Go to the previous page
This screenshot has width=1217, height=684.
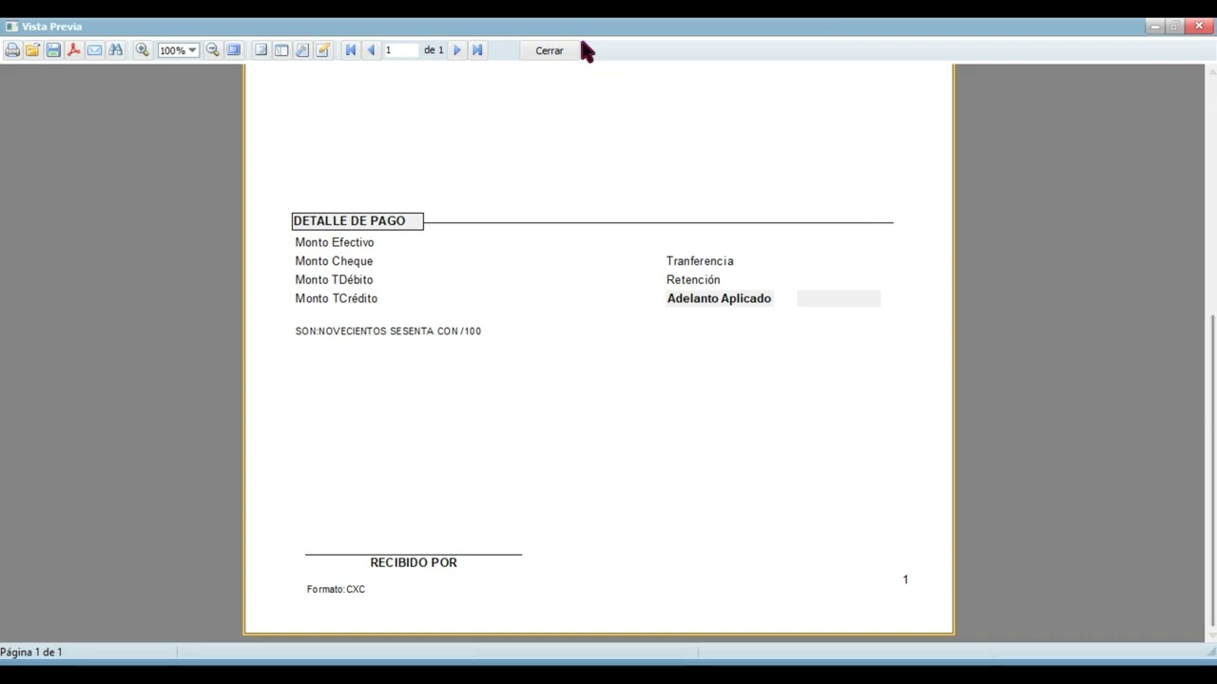tap(371, 50)
